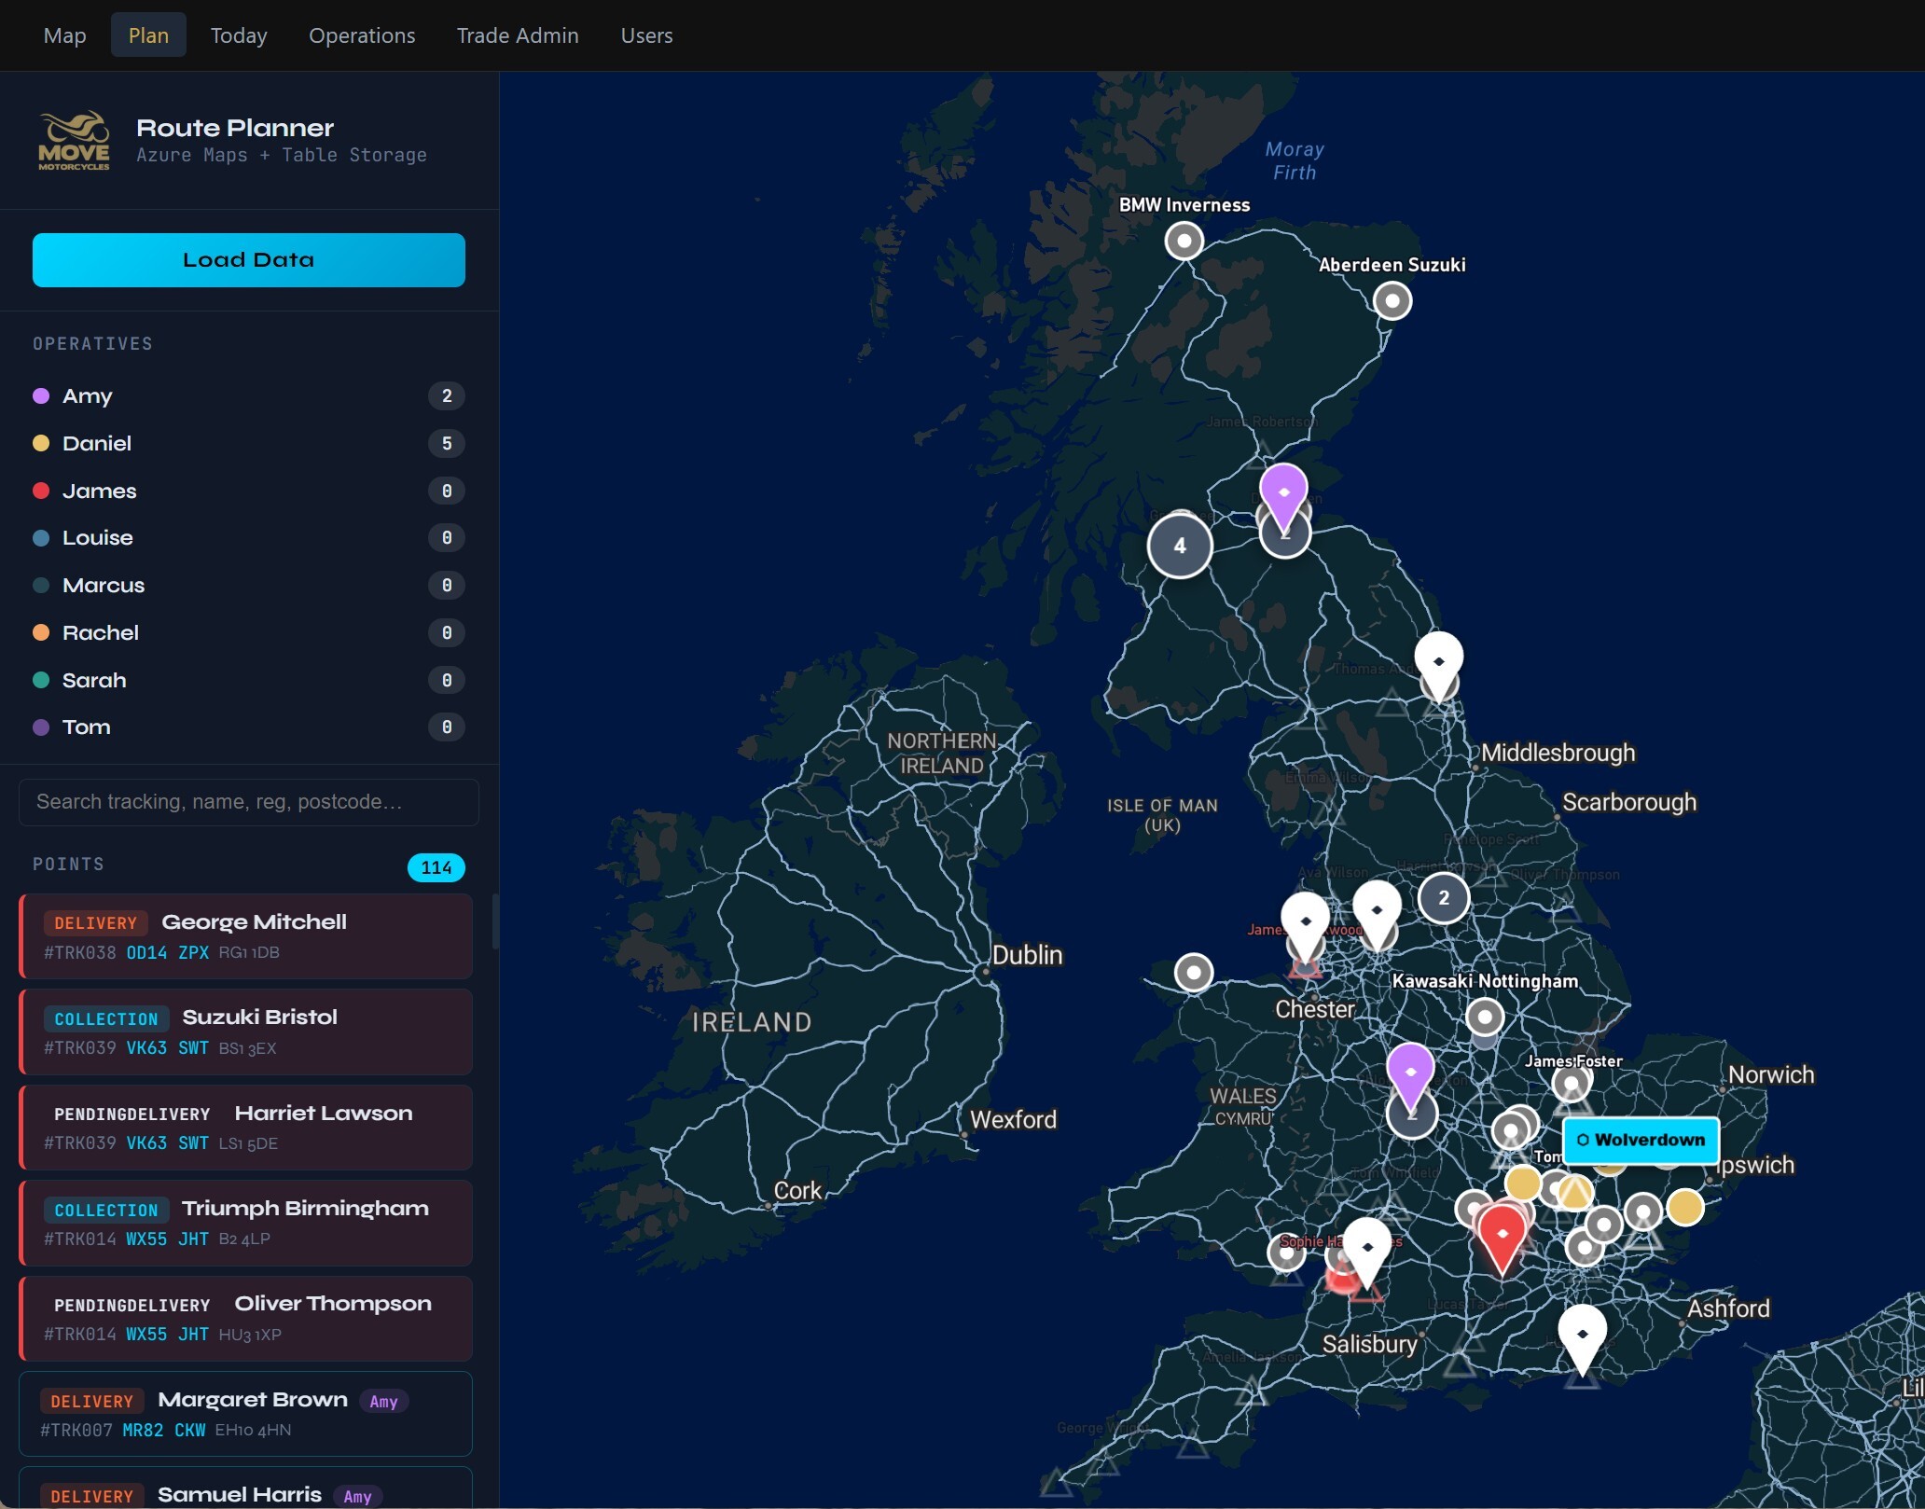
Task: Click the BMW Inverness map marker
Action: click(x=1184, y=241)
